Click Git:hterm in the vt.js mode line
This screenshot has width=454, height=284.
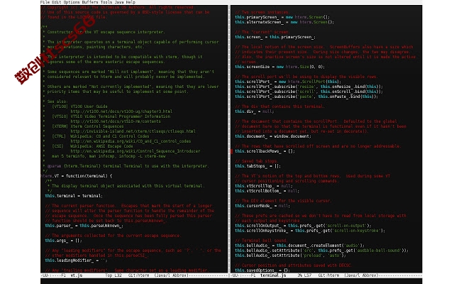pos(139,275)
